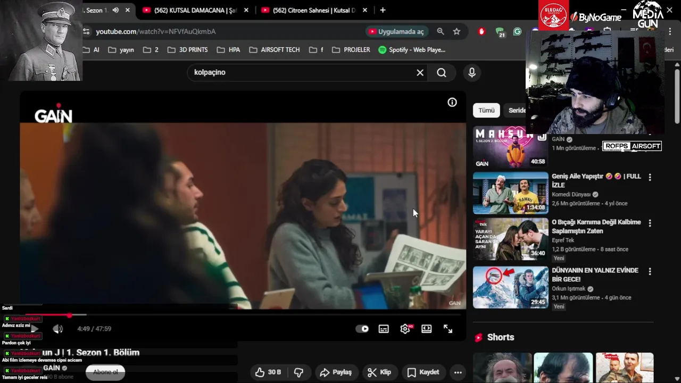The height and width of the screenshot is (383, 681).
Task: Open the AIRSOFT TECH bookmarks folder
Action: [275, 49]
